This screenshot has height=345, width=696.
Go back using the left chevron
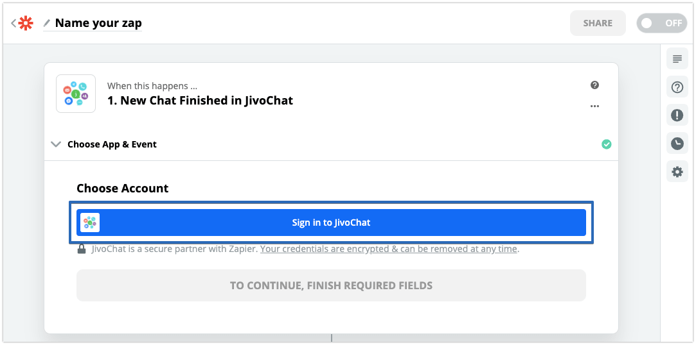point(13,23)
